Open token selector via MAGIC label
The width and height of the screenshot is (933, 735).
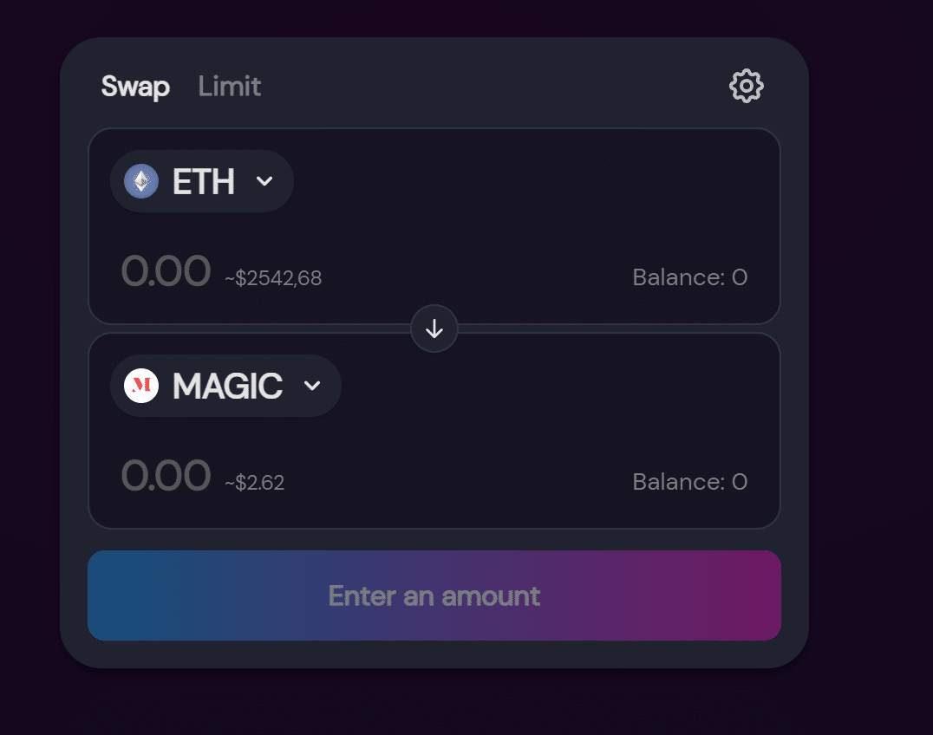click(227, 386)
